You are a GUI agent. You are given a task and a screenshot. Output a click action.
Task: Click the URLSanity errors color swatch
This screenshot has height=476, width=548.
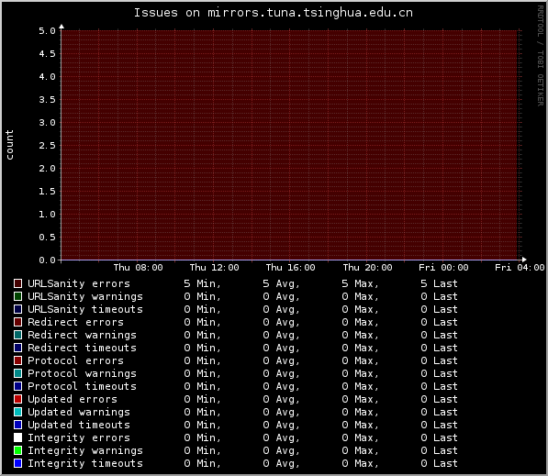(x=17, y=283)
